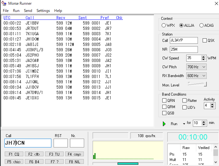Open the File menu
219x166 pixels.
point(6,11)
